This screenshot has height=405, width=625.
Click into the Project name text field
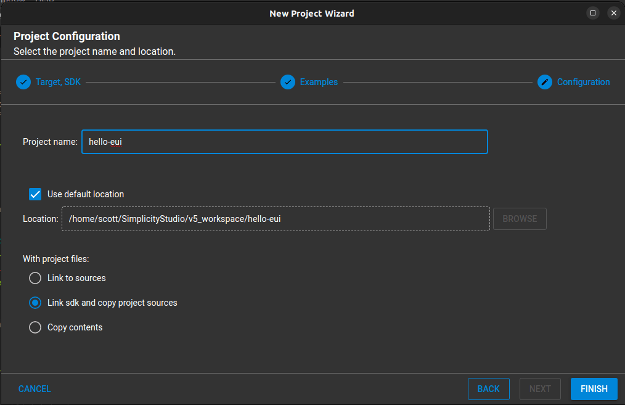coord(284,142)
